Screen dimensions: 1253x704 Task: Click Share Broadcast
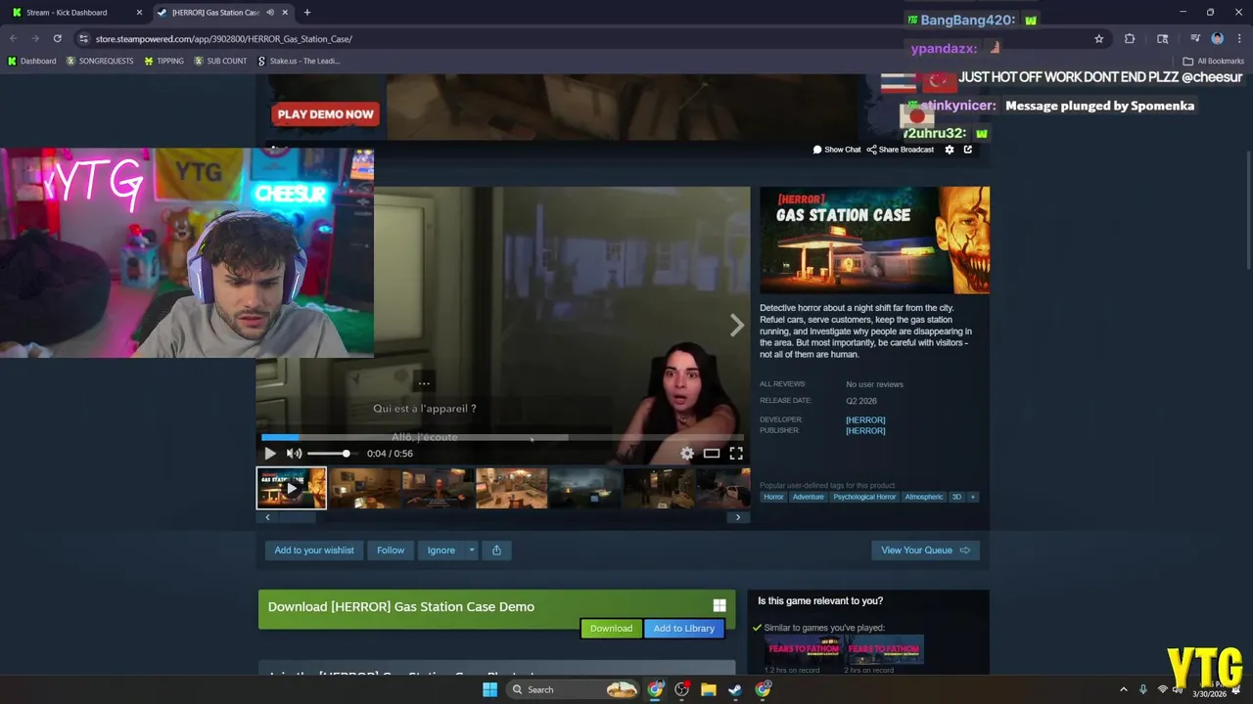[x=901, y=150]
